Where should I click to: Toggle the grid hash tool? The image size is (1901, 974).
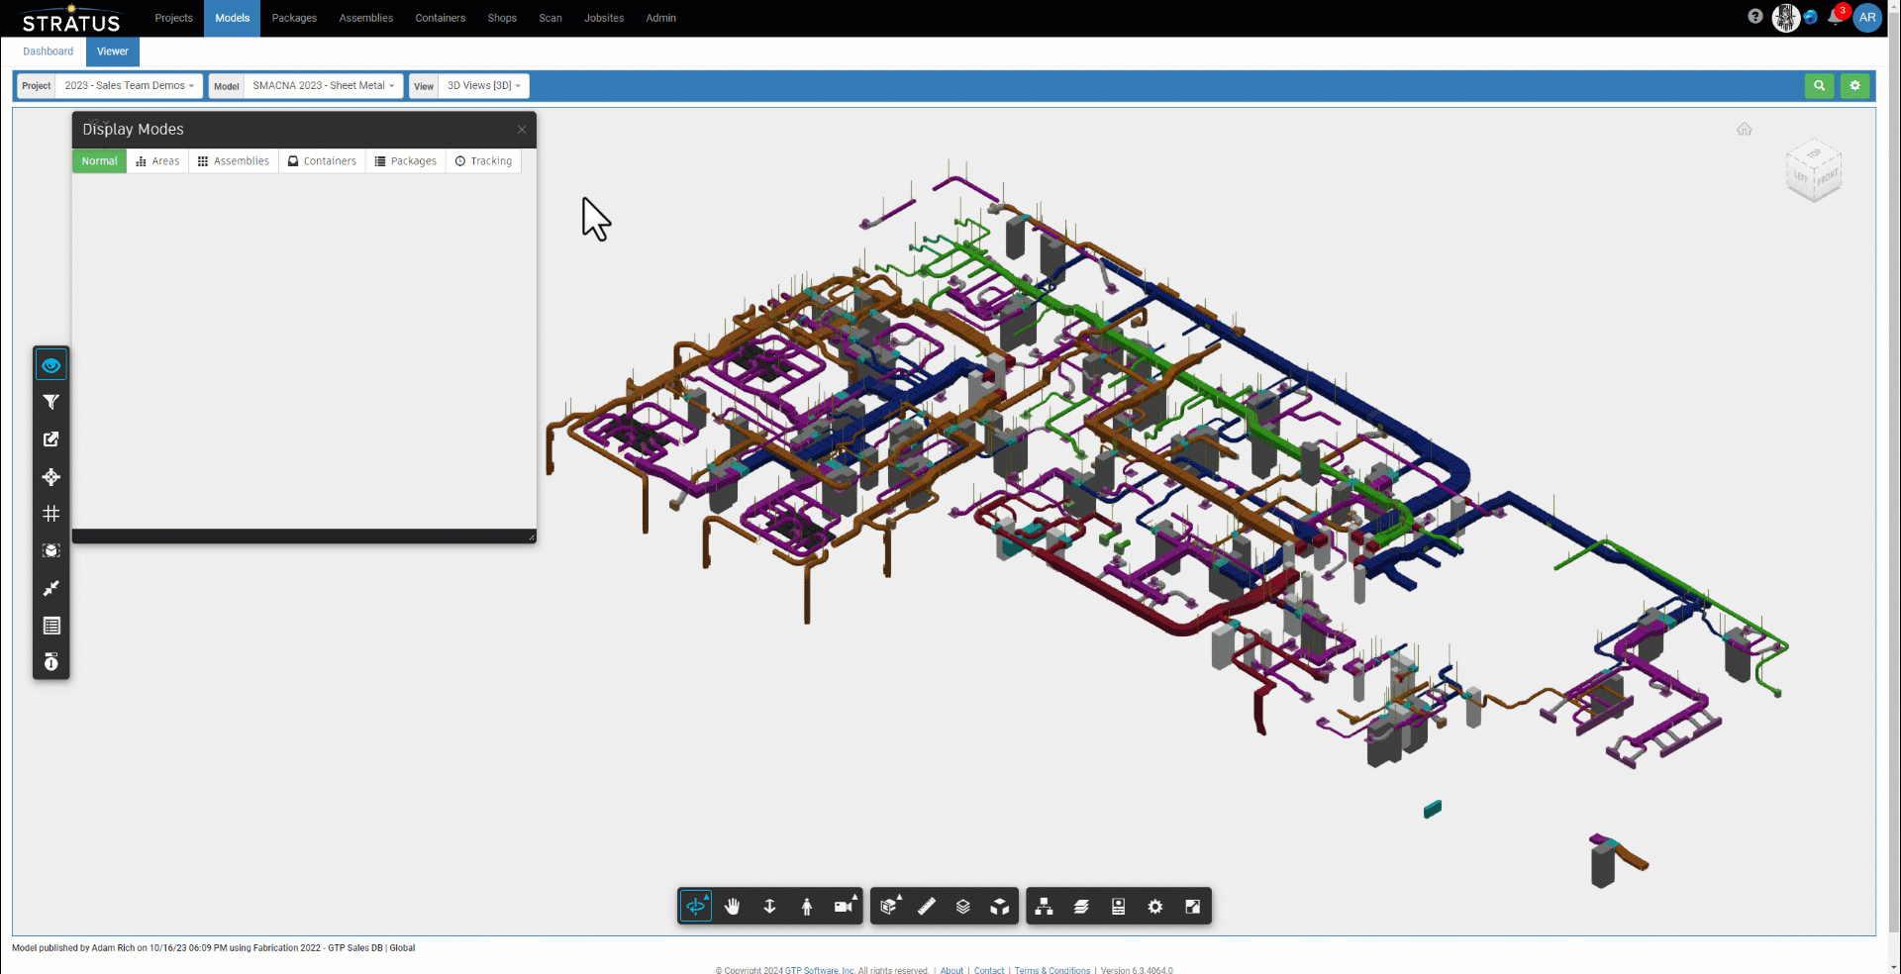click(51, 514)
